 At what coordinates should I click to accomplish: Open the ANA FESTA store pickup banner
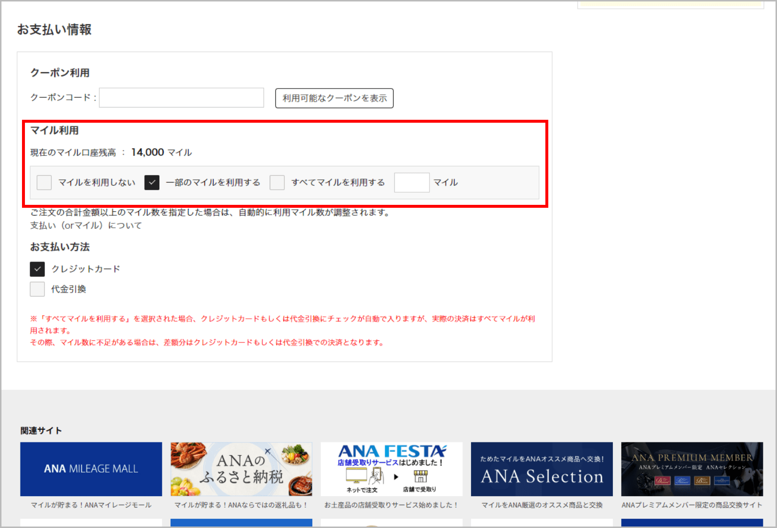[391, 469]
